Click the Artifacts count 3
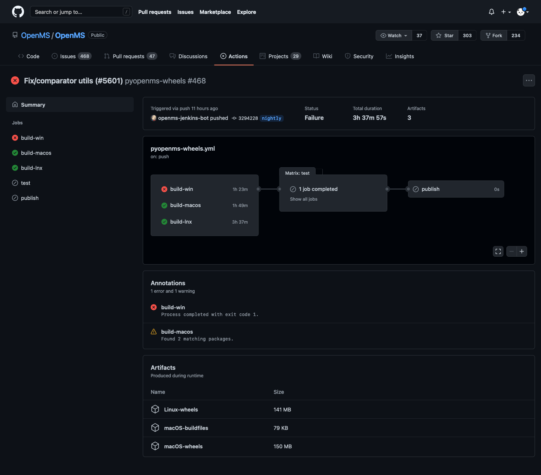The height and width of the screenshot is (475, 541). tap(409, 118)
